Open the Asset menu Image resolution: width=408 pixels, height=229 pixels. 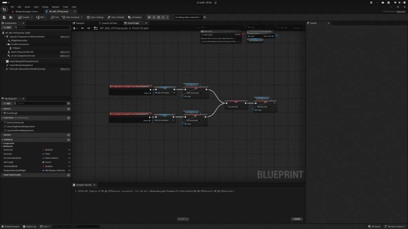pos(27,7)
